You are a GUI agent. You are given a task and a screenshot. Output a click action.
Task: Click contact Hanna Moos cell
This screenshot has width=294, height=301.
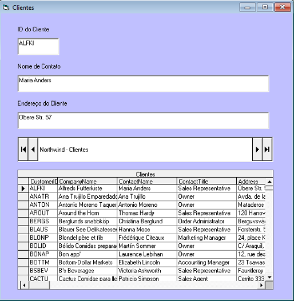pyautogui.click(x=147, y=230)
